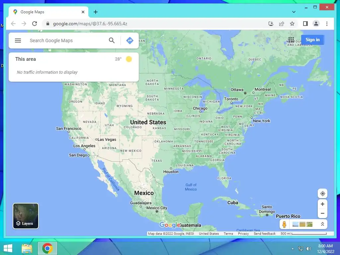Viewport: 340px width, 255px height.
Task: Click the Santo Domingo label
Action: pyautogui.click(x=267, y=209)
